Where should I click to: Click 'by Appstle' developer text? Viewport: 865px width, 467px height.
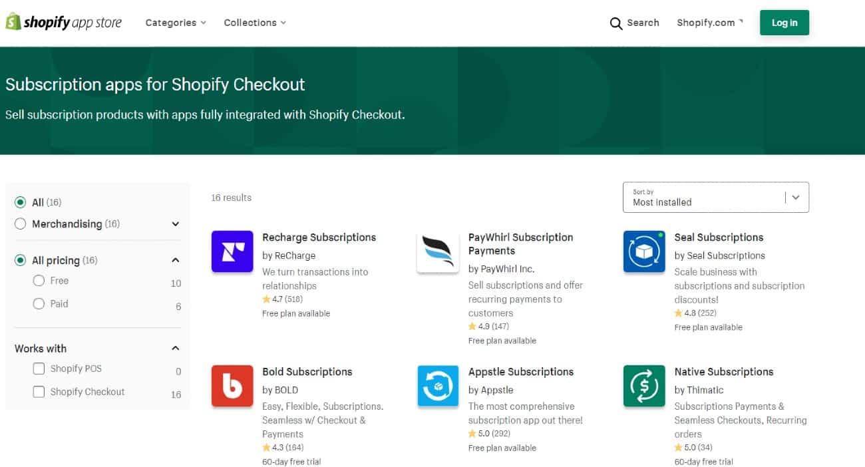(490, 390)
